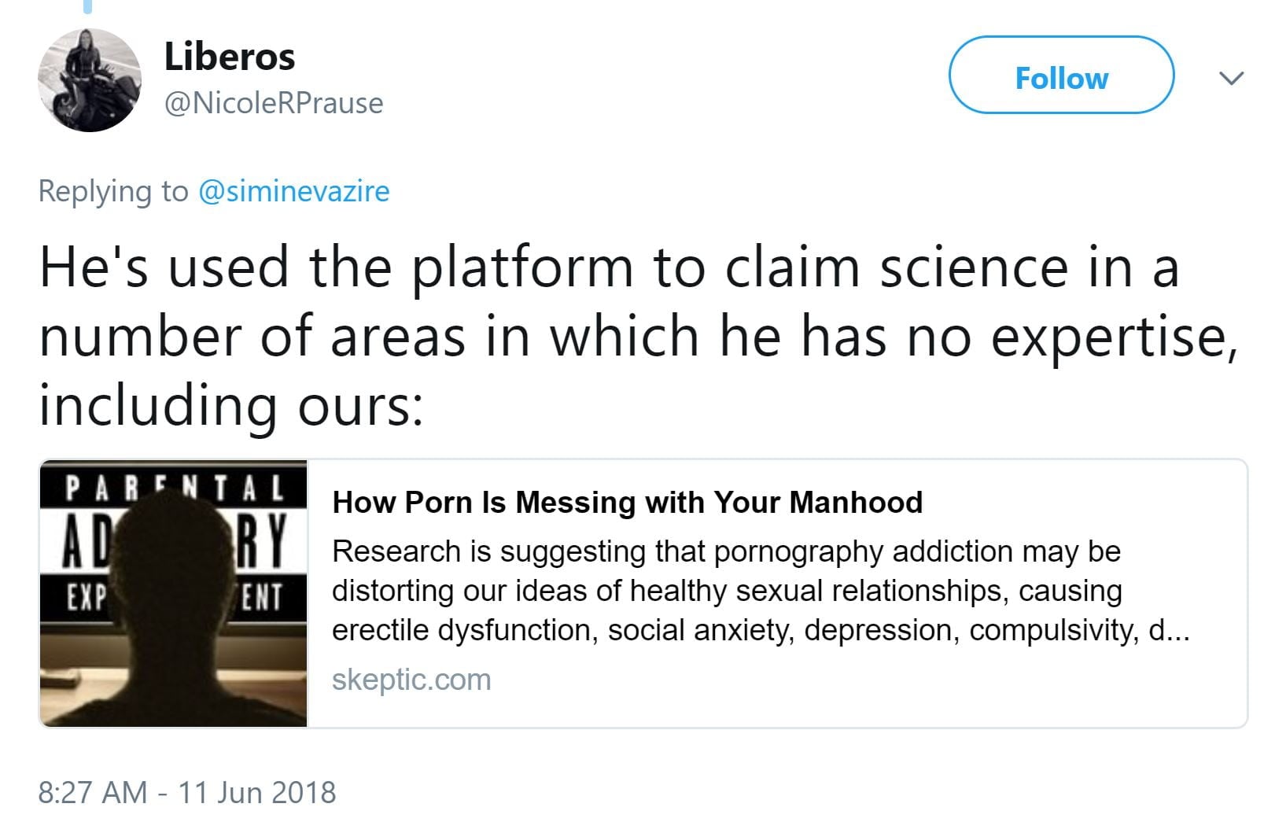Viewport: 1275px width, 822px height.
Task: Click the @NicoleRPrause handle
Action: coord(273,103)
